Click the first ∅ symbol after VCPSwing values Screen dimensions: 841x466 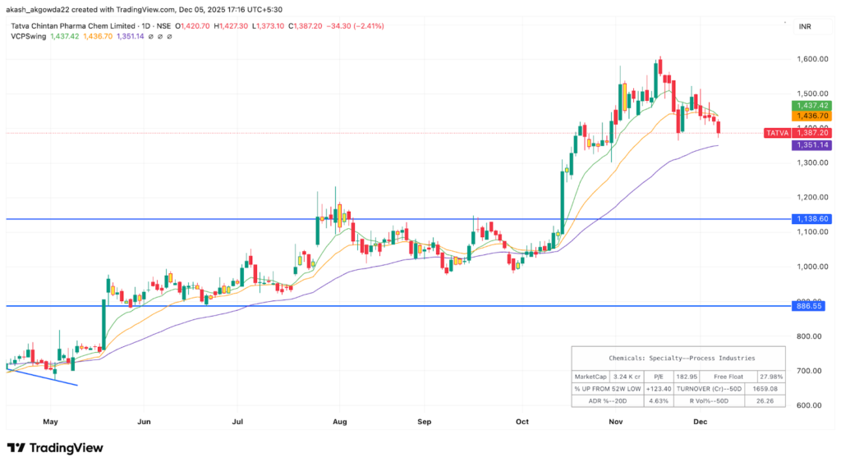click(x=149, y=38)
